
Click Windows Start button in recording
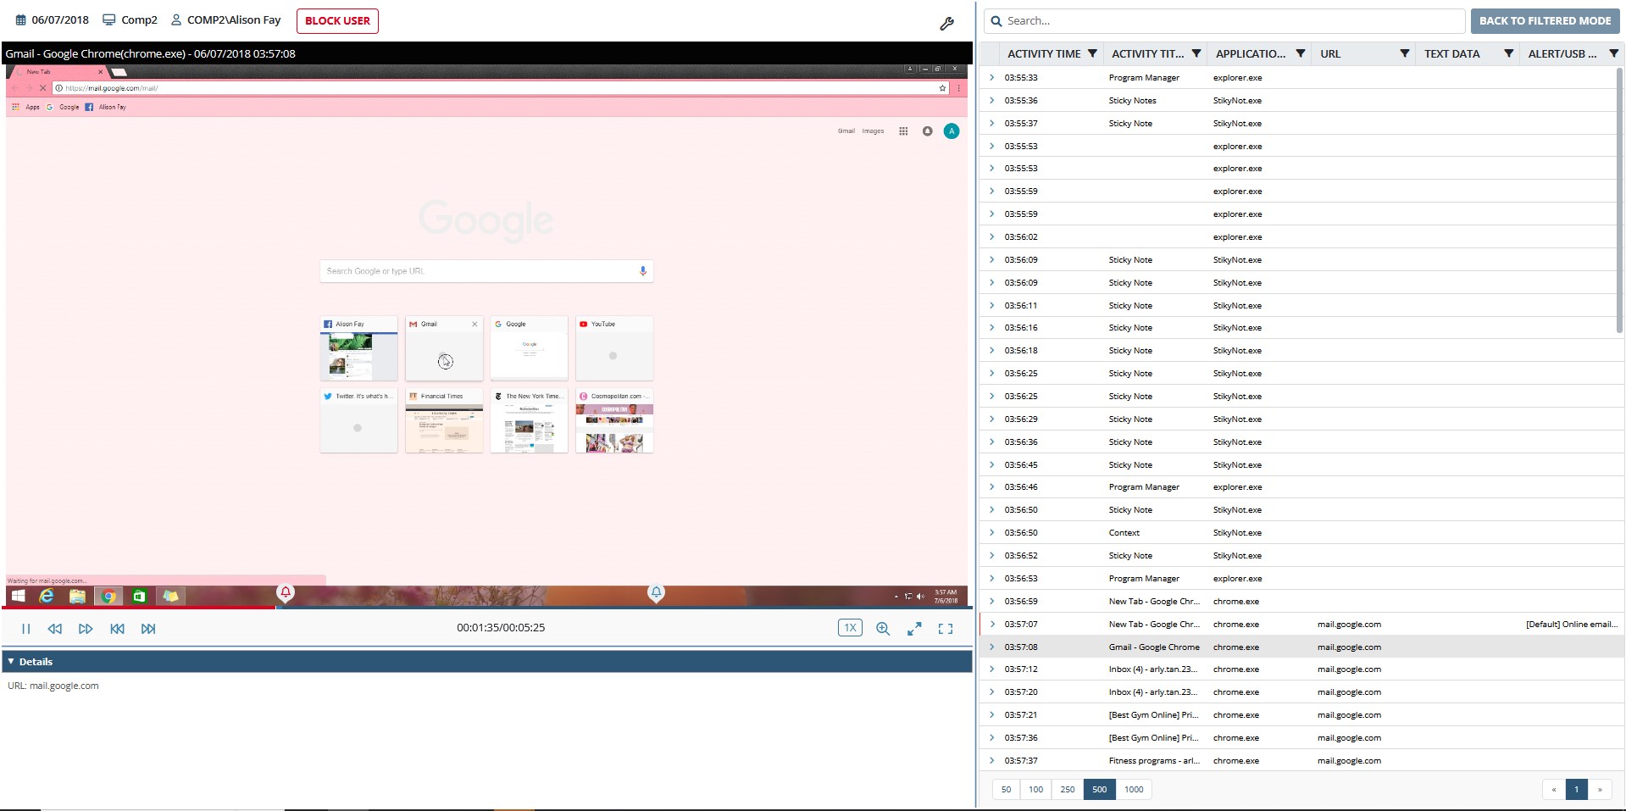tap(19, 596)
